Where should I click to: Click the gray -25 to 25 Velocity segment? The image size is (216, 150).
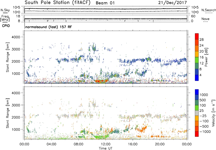[197, 113]
